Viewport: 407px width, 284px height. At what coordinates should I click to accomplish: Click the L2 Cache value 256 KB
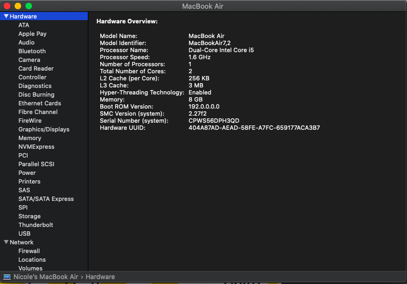click(199, 78)
